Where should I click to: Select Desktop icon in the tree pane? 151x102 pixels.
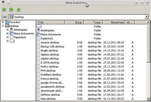coord(7,26)
